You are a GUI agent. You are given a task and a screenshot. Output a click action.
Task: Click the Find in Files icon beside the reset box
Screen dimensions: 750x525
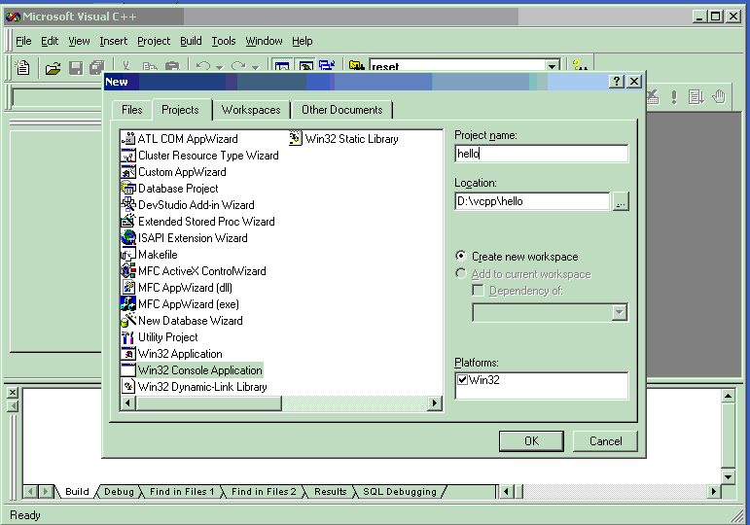(356, 65)
